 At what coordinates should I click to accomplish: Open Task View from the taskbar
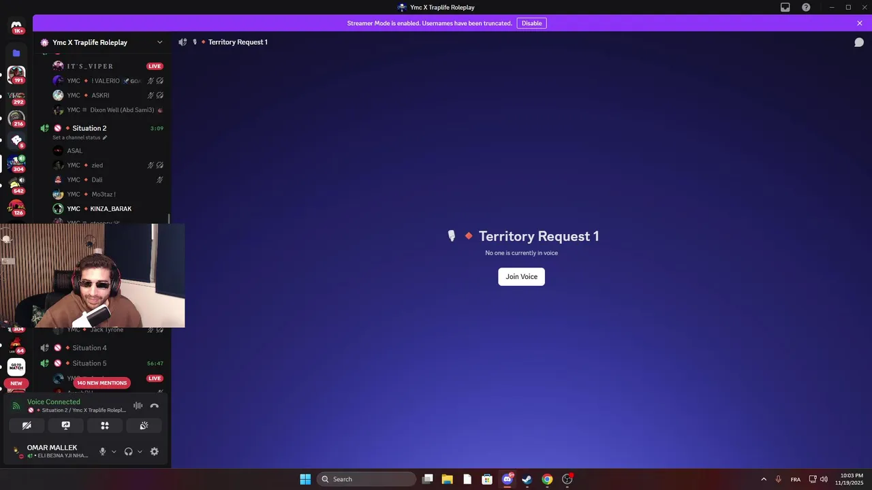coord(427,479)
